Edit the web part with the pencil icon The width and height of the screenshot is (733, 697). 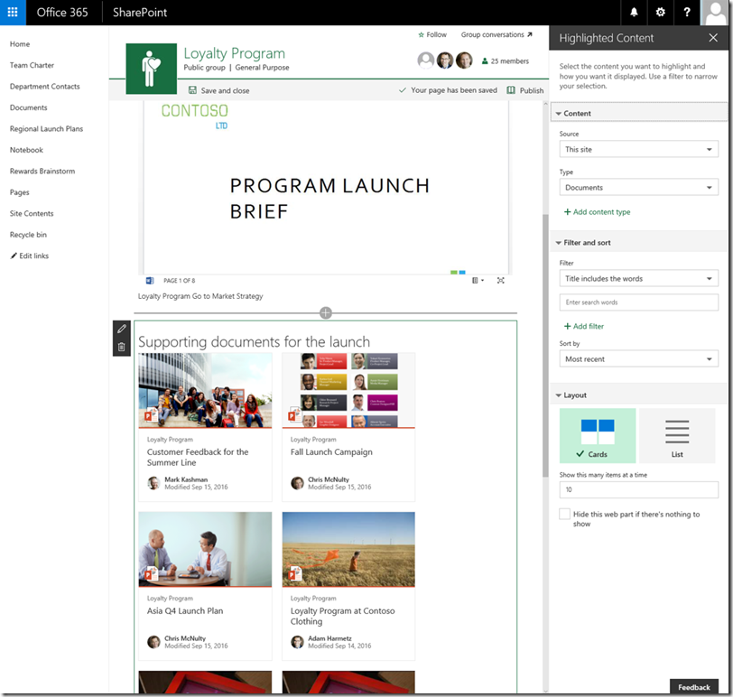pos(122,330)
